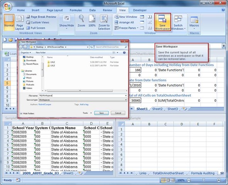This screenshot has width=228, height=185.
Task: Click the dialog horizontal scrollbar
Action: [x=80, y=91]
